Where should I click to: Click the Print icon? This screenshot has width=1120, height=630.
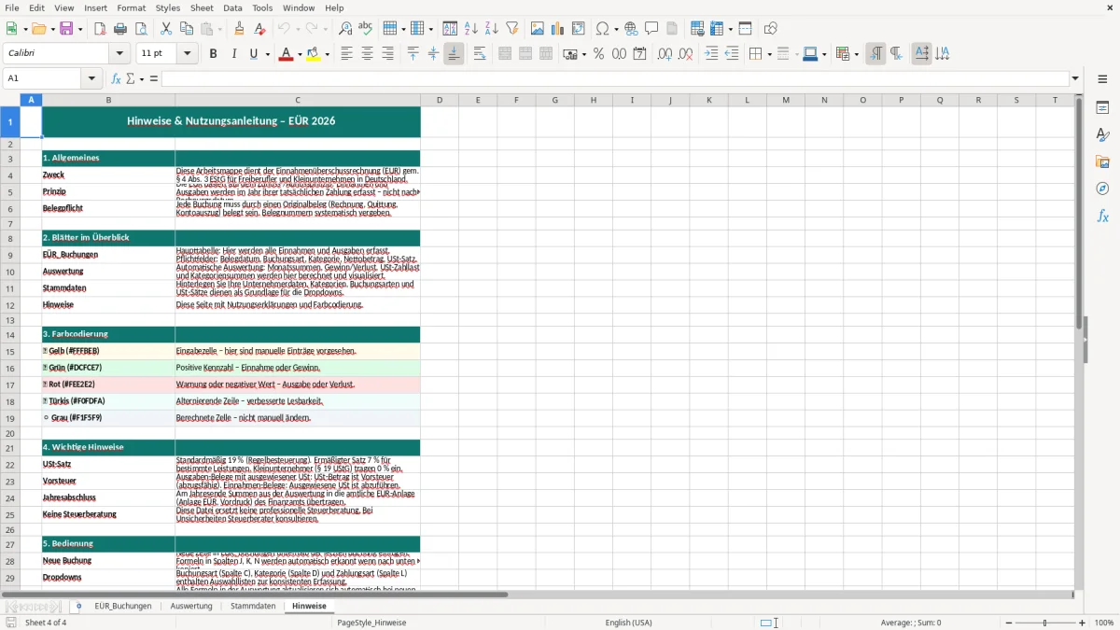[120, 29]
